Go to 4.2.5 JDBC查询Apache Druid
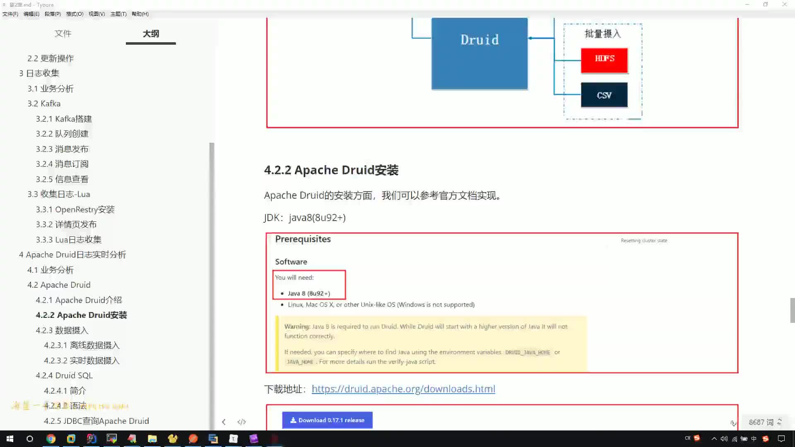The image size is (795, 447). tap(96, 421)
